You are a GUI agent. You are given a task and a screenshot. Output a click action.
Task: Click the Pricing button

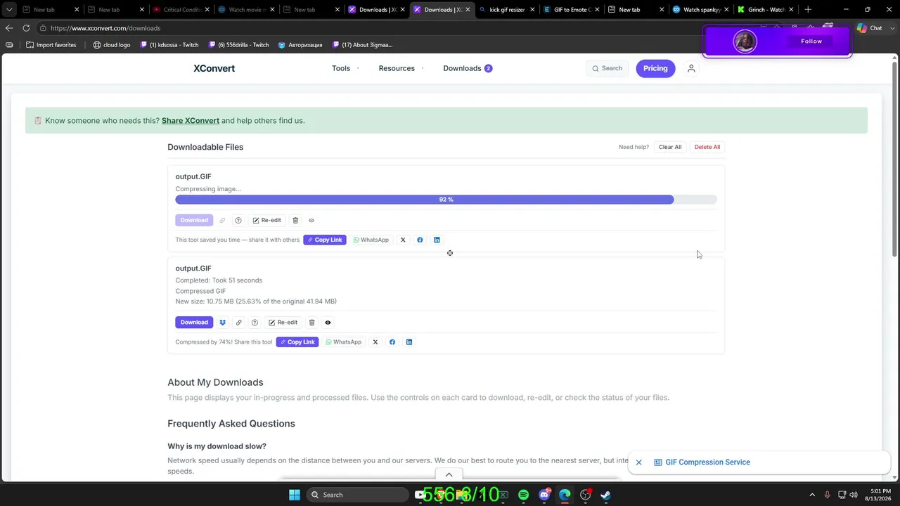655,68
